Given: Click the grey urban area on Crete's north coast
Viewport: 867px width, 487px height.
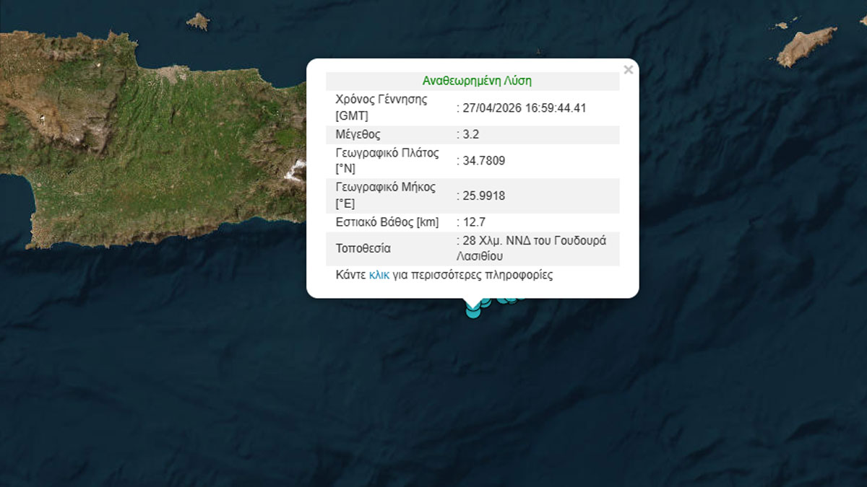Looking at the screenshot, I should click(172, 74).
